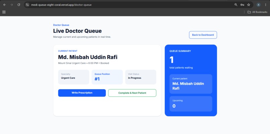Open the All Bookmarks folder
The image size is (270, 134).
257,12
